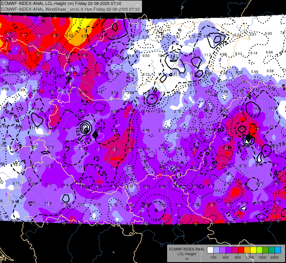
Task: Click the map value '8.15'
Action: [x=192, y=37]
